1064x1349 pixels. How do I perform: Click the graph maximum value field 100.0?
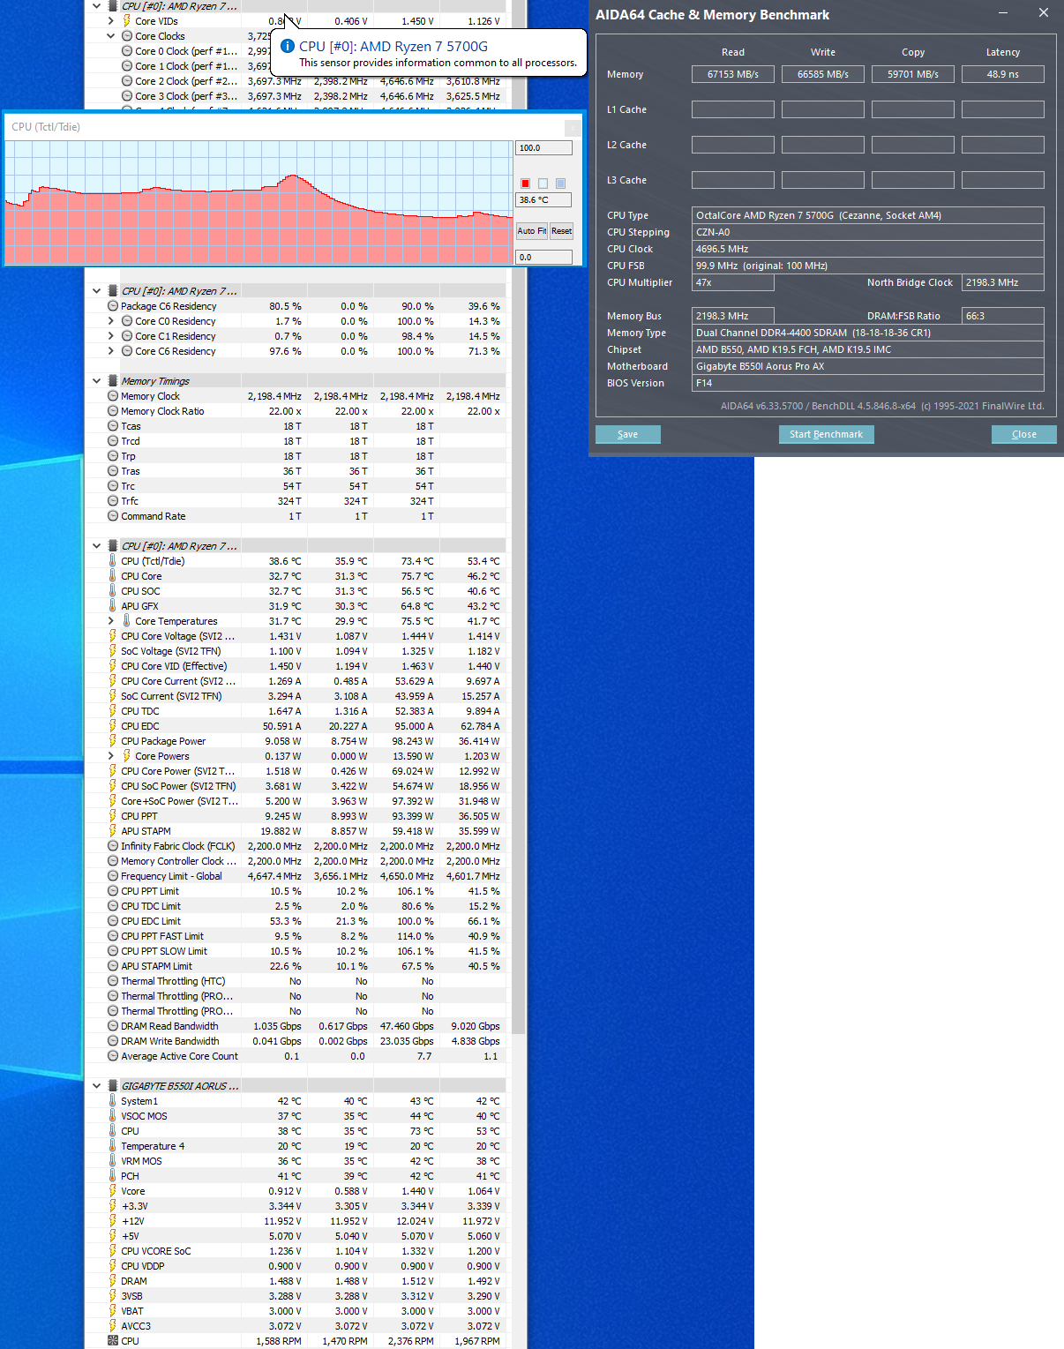(x=543, y=148)
